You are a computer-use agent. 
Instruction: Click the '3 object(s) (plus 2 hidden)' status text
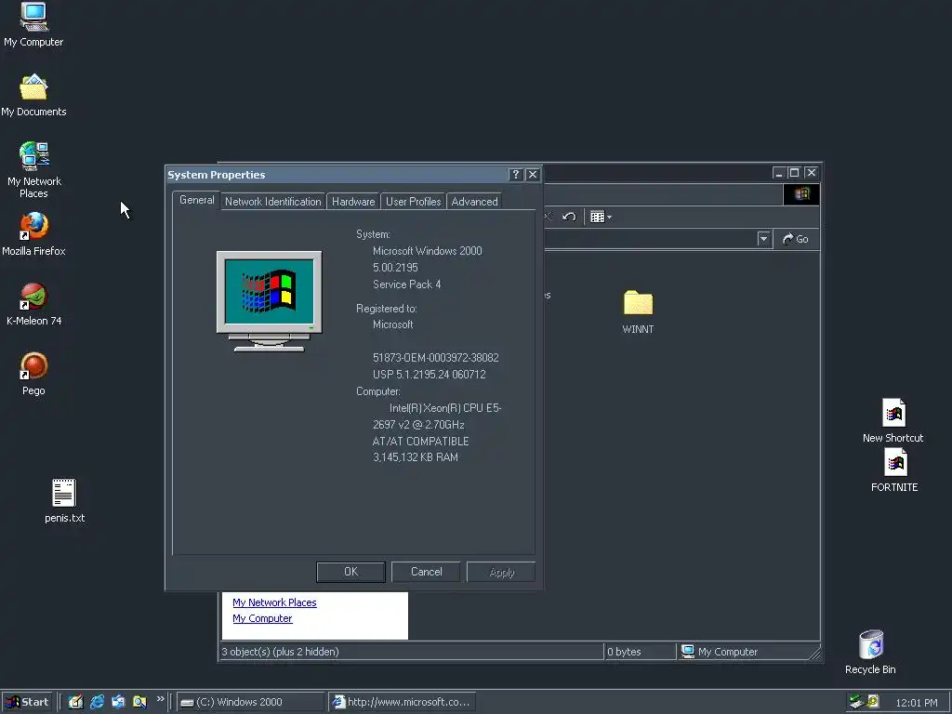281,652
